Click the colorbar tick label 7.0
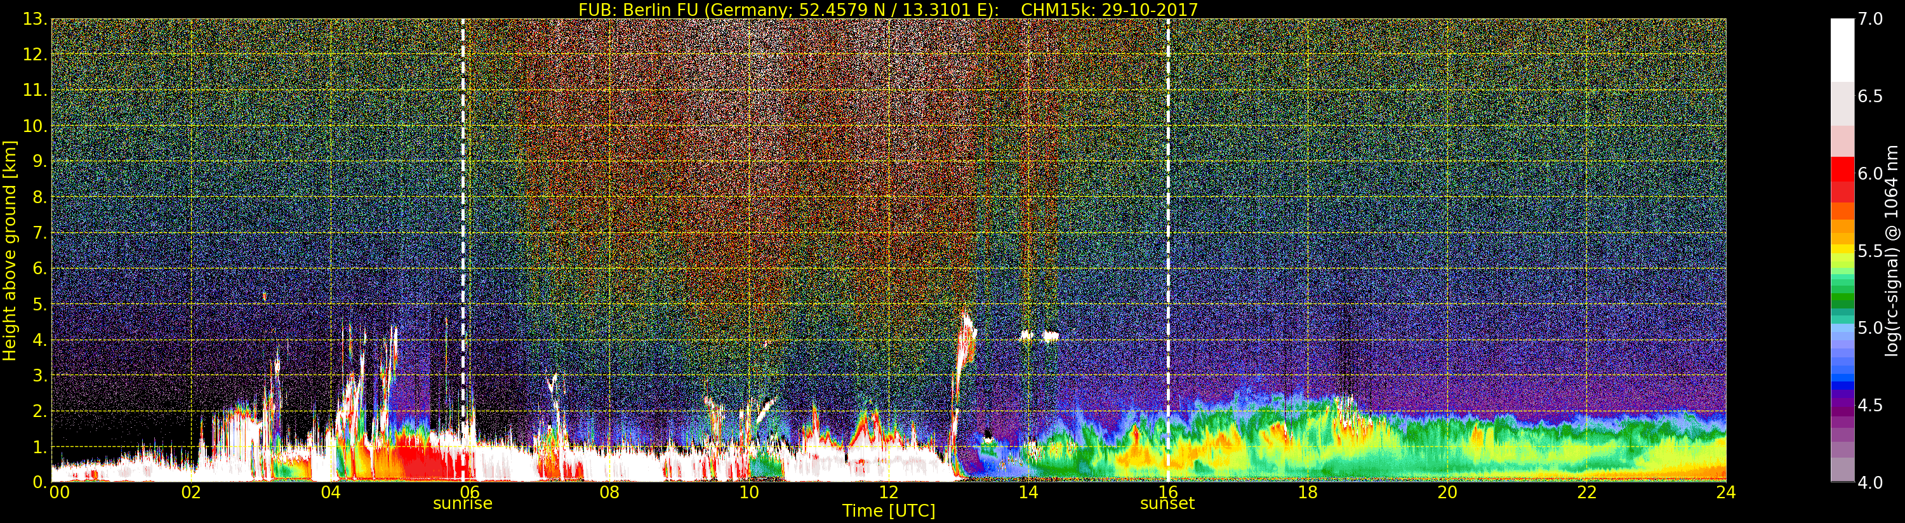 1870,19
